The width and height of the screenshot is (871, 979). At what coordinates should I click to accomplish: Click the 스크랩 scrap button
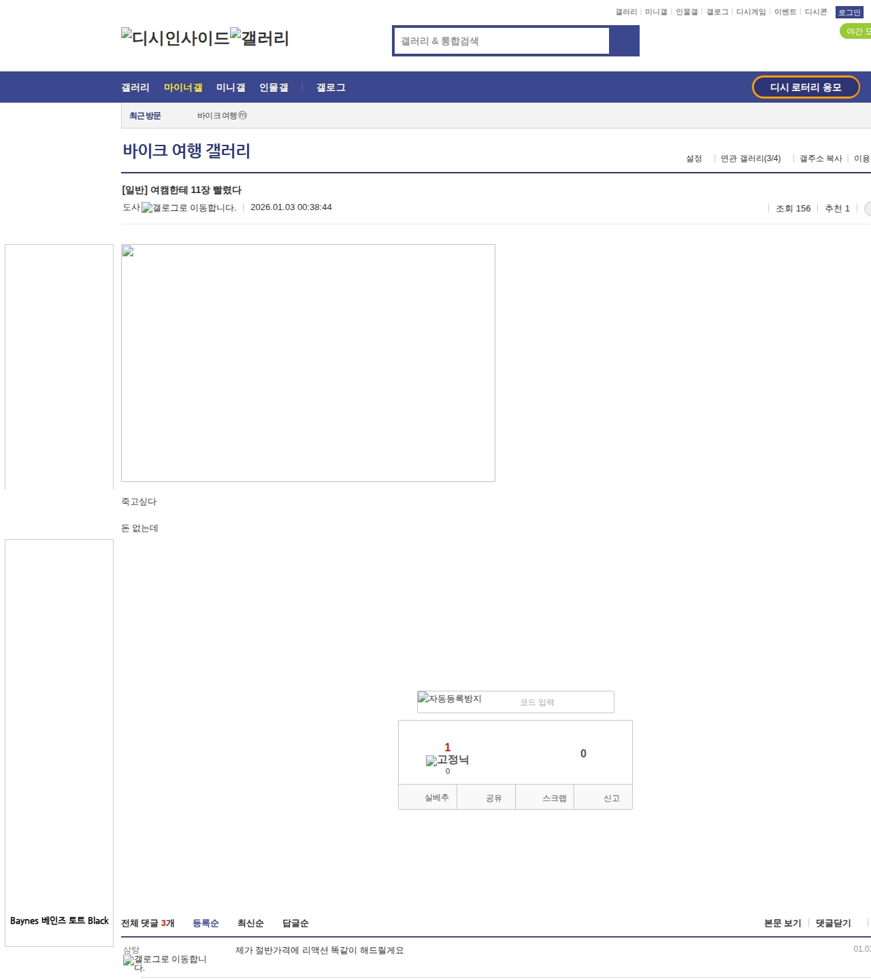545,797
